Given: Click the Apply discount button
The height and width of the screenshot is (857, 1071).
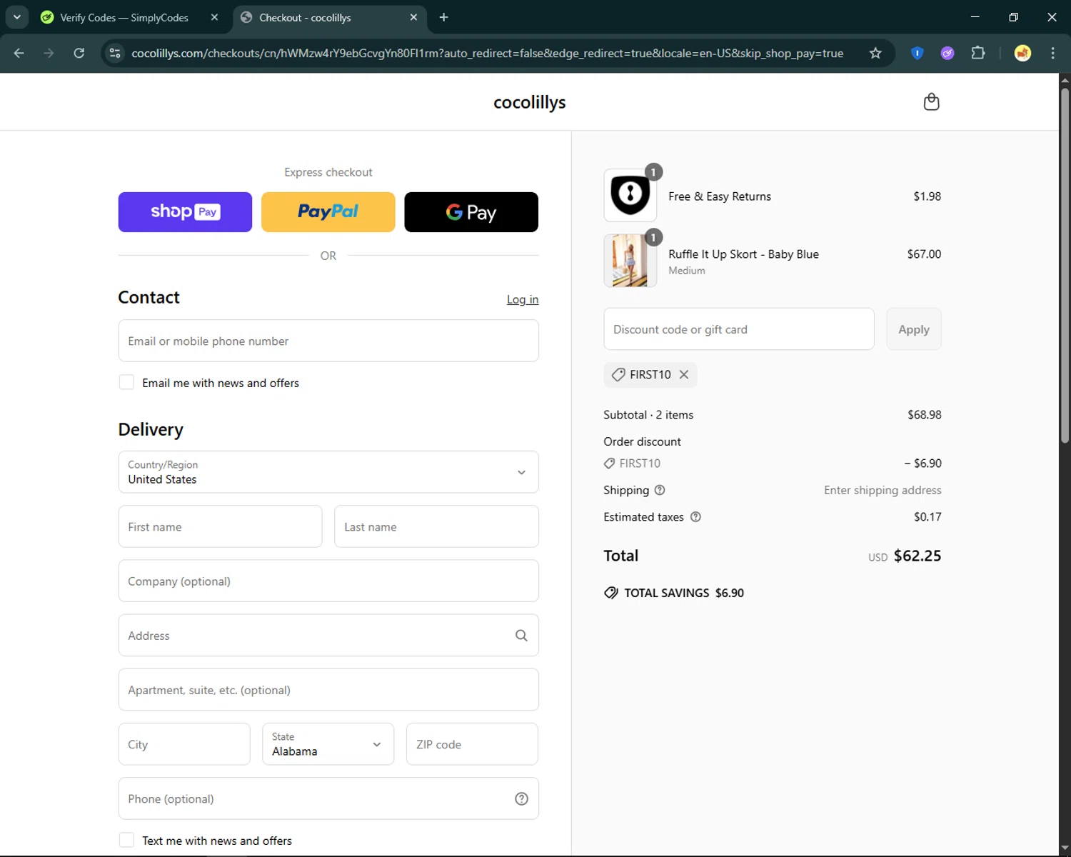Looking at the screenshot, I should pos(914,329).
